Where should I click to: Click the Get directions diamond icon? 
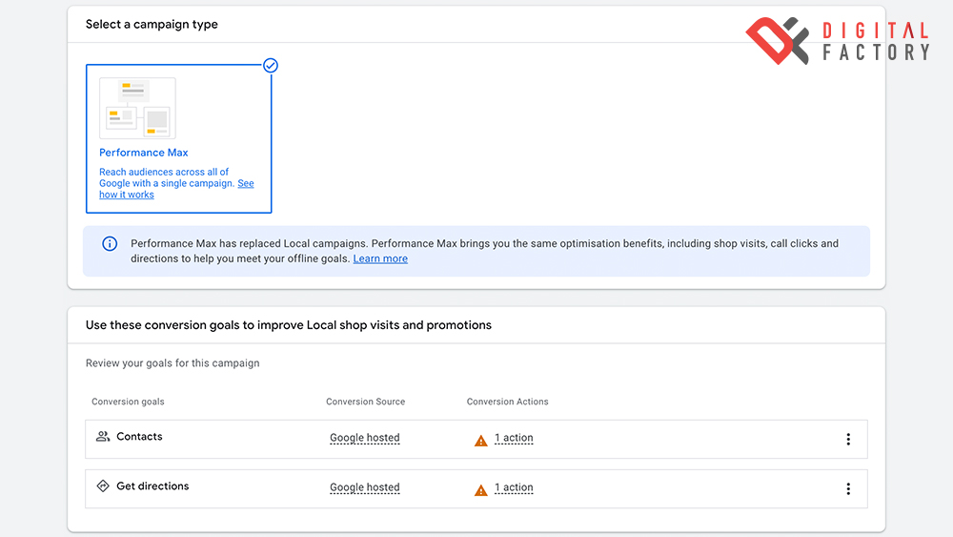(x=103, y=486)
